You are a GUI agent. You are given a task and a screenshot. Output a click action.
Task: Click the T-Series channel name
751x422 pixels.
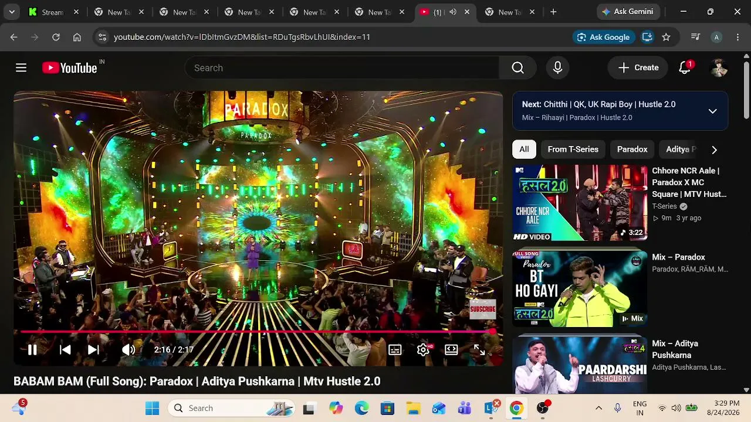pyautogui.click(x=664, y=206)
